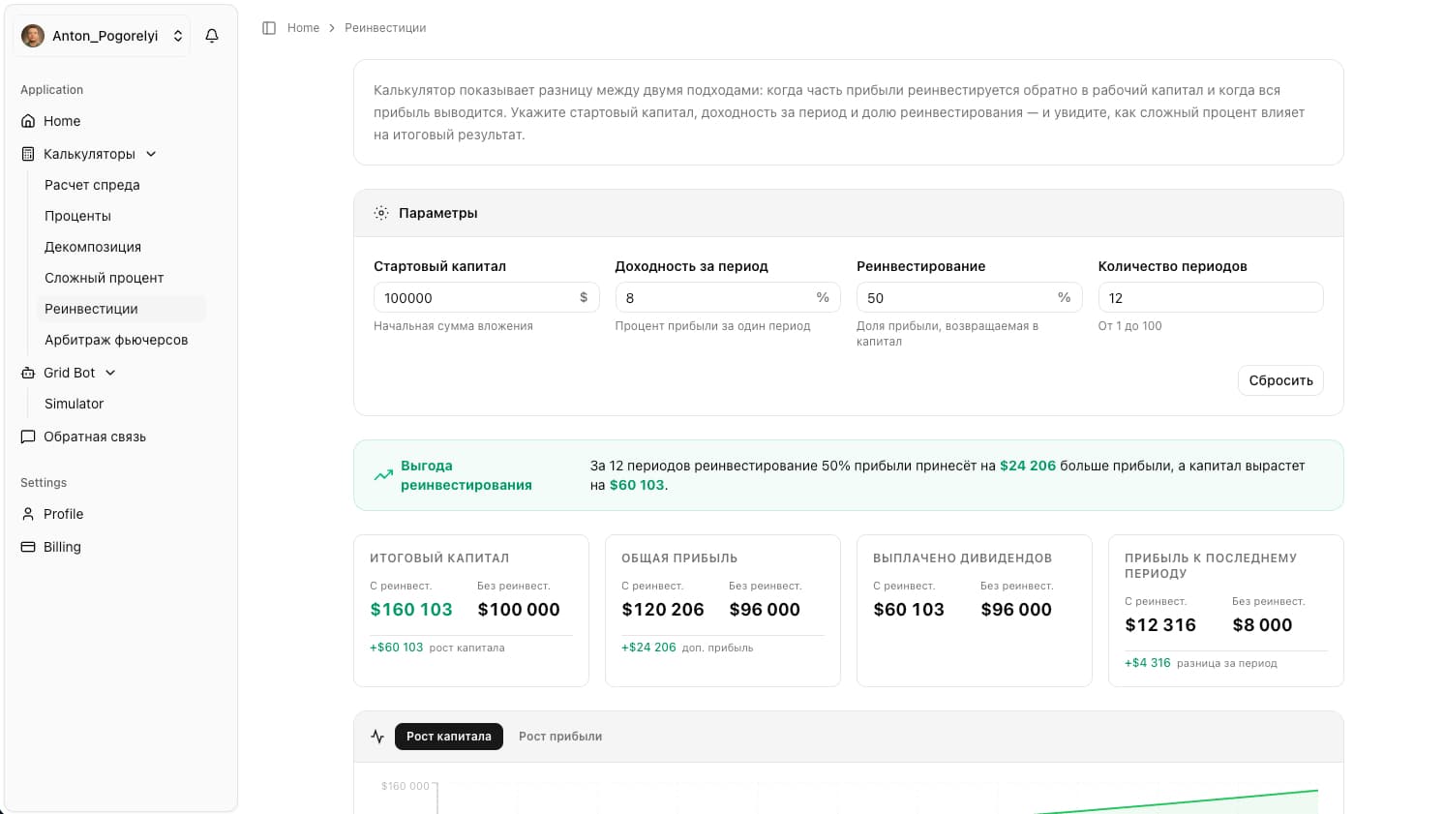Click the $160 103 итоговый капитал value
The width and height of the screenshot is (1444, 814).
(x=411, y=610)
